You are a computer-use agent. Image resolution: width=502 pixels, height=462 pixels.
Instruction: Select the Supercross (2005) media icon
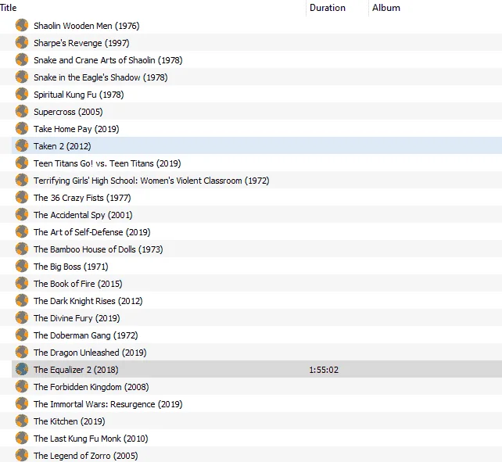tap(22, 112)
